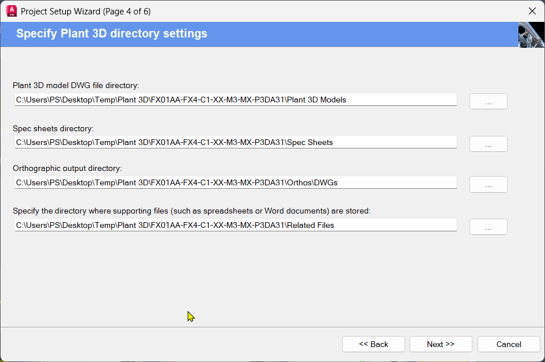Image resolution: width=545 pixels, height=362 pixels.
Task: Click the 'Orthographic output directory:' label
Action: tap(67, 168)
